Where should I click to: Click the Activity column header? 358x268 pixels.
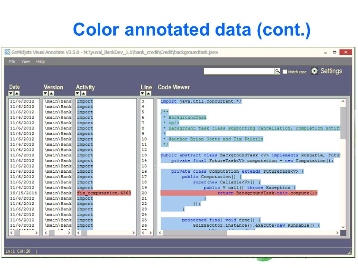pyautogui.click(x=85, y=87)
